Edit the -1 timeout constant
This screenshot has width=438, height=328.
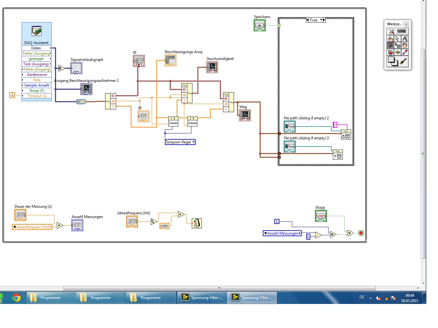point(12,95)
